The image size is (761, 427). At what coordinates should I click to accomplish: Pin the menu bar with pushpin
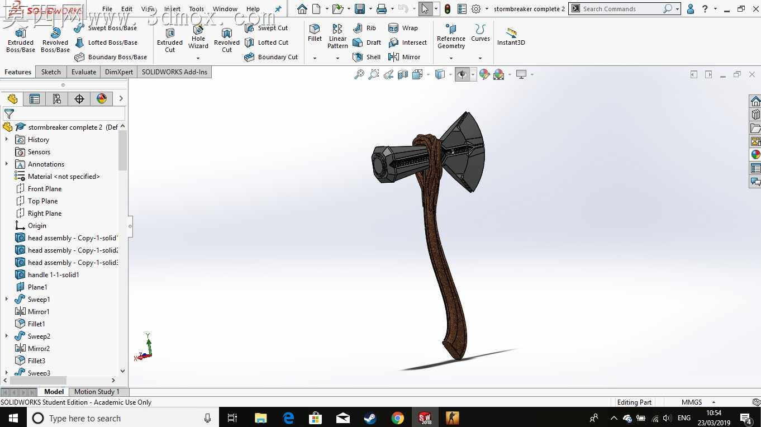(x=278, y=9)
